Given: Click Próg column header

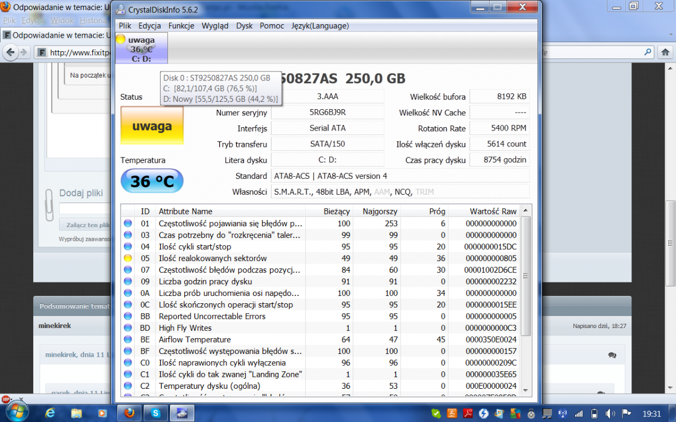Looking at the screenshot, I should [x=425, y=212].
